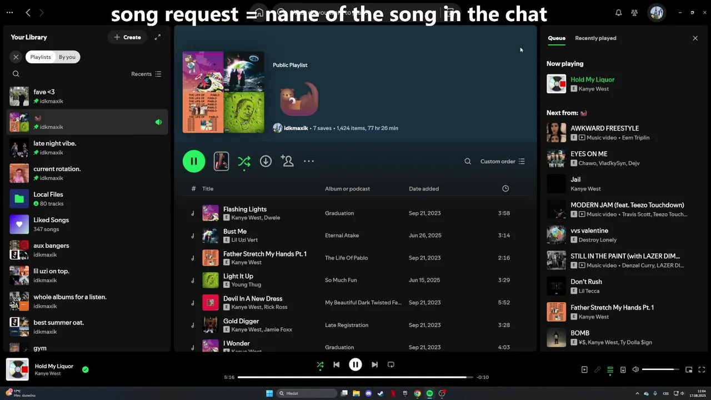The width and height of the screenshot is (711, 400).
Task: Toggle repeat mode
Action: [391, 364]
